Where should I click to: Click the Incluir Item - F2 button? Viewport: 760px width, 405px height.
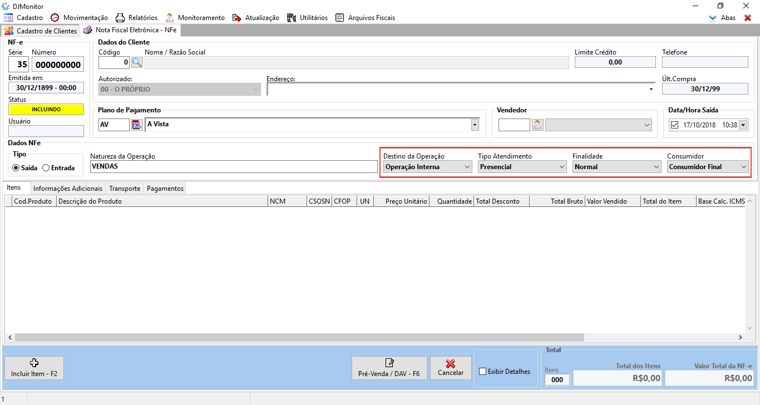[34, 368]
